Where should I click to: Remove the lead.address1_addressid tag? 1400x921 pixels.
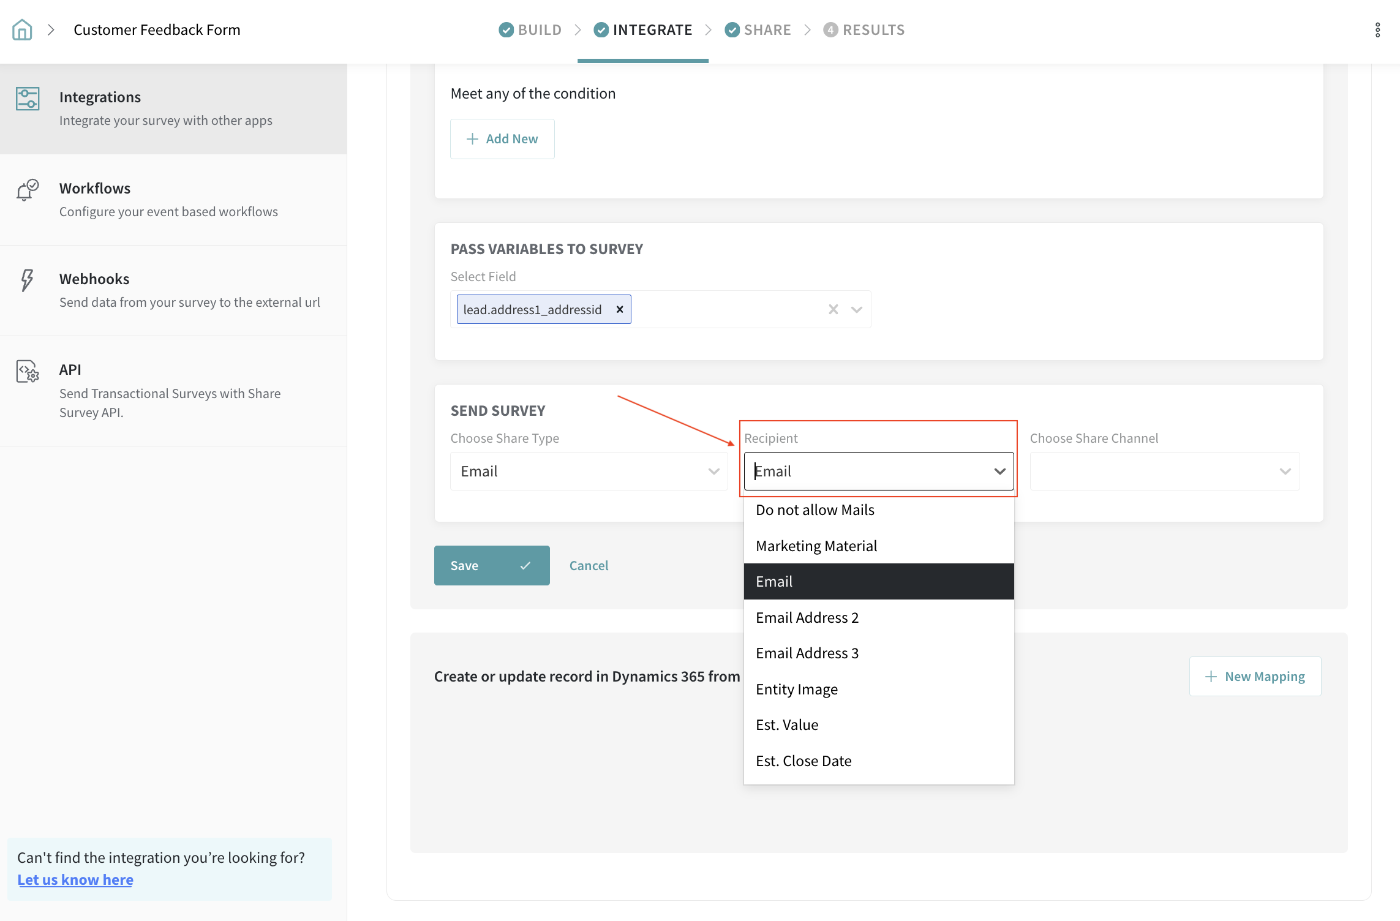click(x=620, y=309)
